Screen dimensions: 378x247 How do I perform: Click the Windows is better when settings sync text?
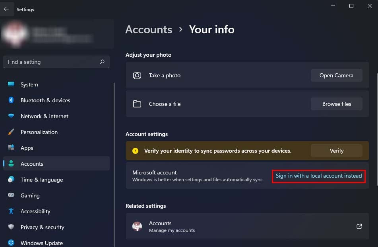click(198, 180)
